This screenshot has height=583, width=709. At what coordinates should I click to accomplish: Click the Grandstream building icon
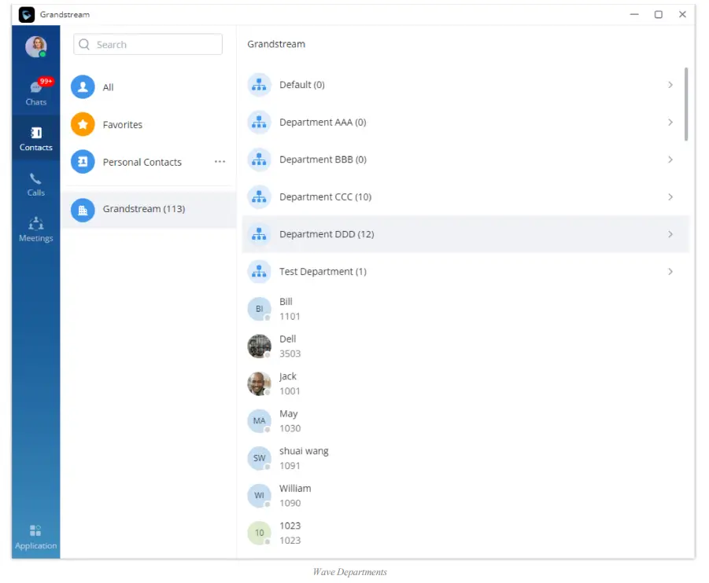point(83,210)
